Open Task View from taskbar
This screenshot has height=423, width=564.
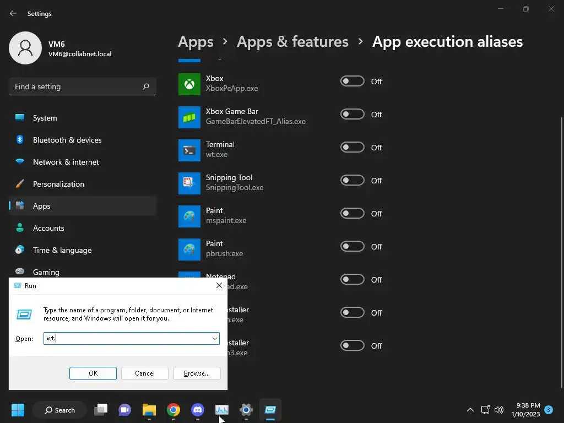[x=101, y=410]
